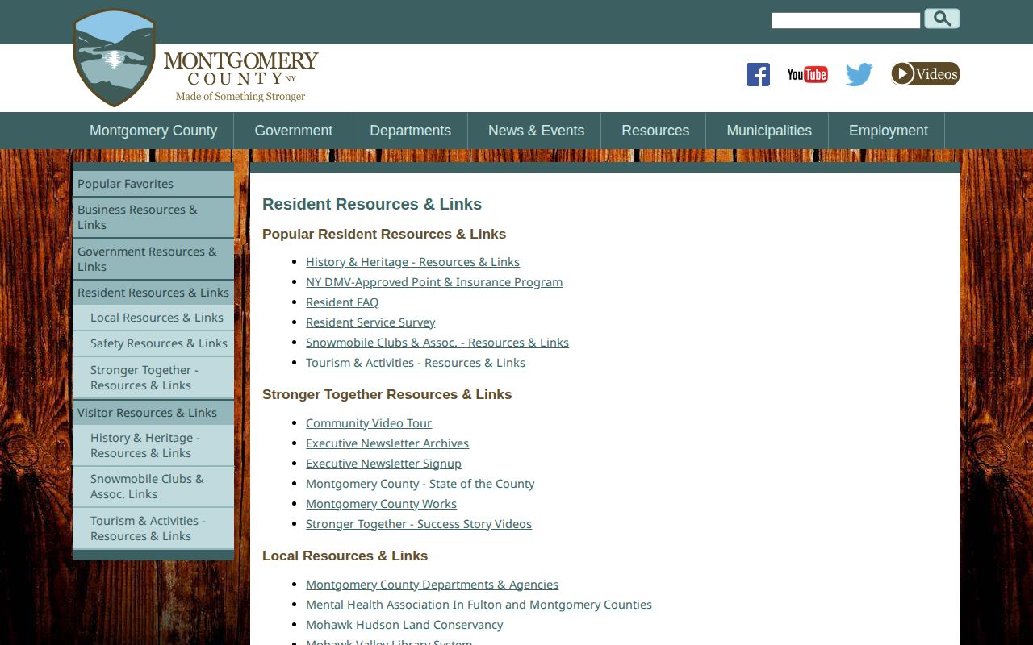The image size is (1033, 645).
Task: Open the Executive Newsletter Archives link
Action: (387, 443)
